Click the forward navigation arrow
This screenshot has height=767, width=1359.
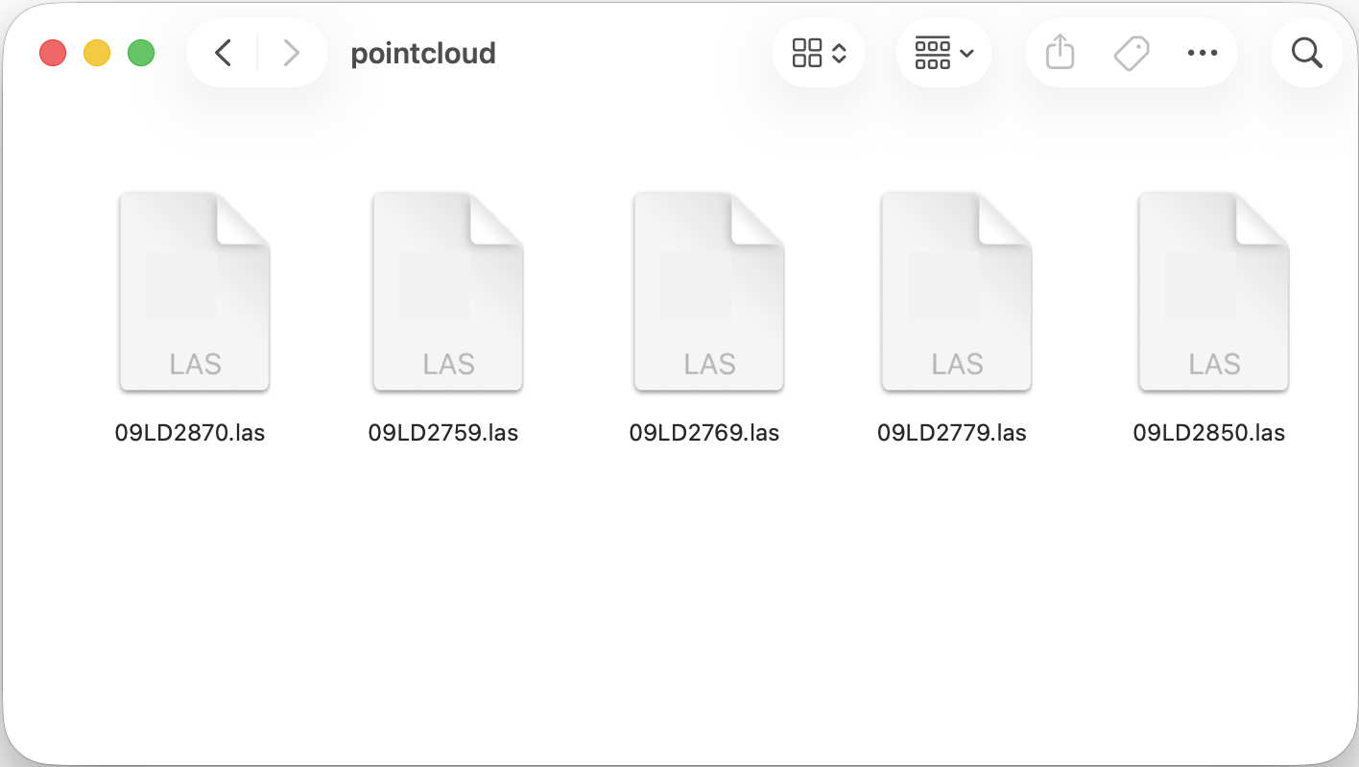coord(291,53)
